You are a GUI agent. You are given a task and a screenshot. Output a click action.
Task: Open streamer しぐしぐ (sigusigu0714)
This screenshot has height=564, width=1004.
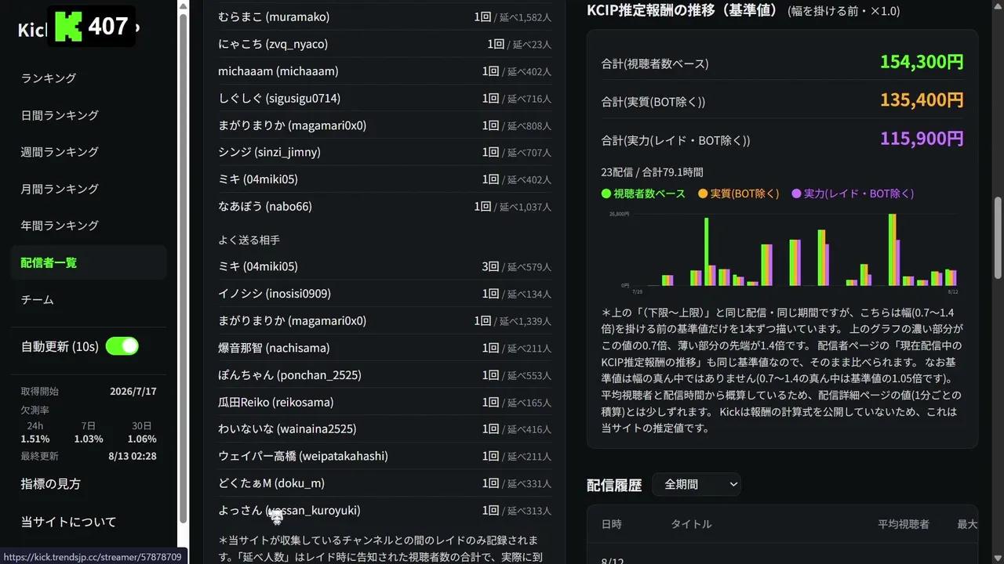pos(279,98)
